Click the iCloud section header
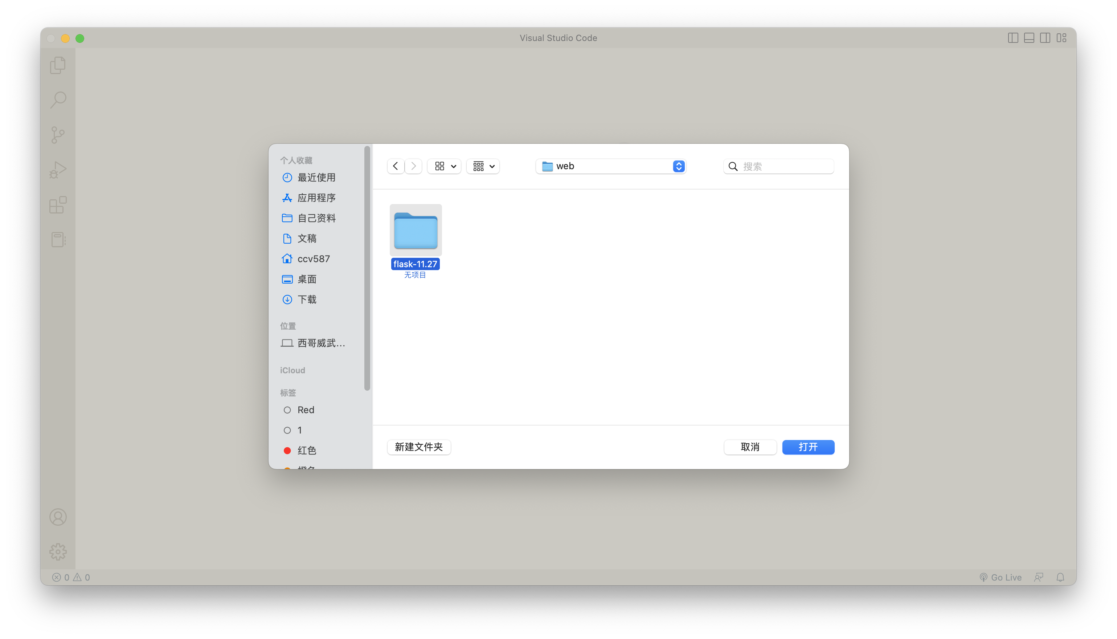 tap(292, 370)
